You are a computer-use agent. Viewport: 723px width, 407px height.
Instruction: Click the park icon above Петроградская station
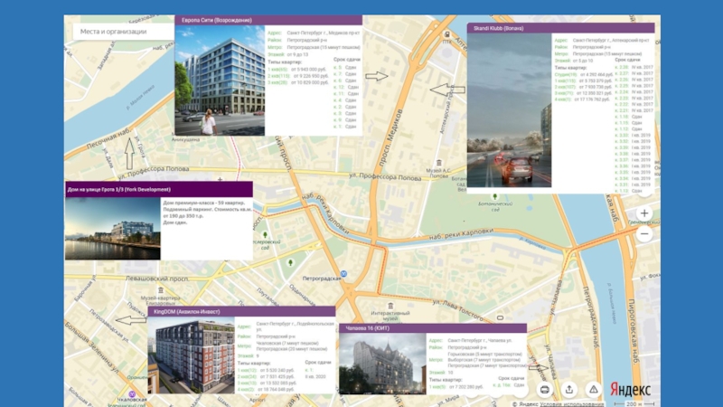(x=290, y=262)
